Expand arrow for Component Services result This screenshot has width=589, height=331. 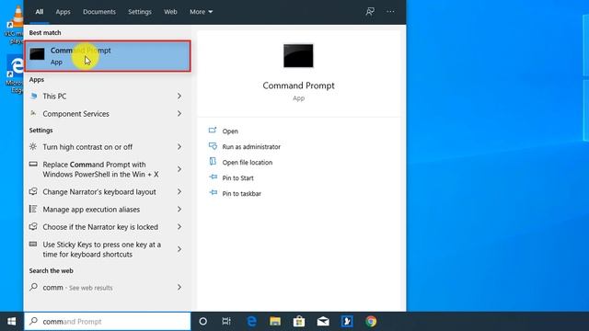pyautogui.click(x=179, y=114)
